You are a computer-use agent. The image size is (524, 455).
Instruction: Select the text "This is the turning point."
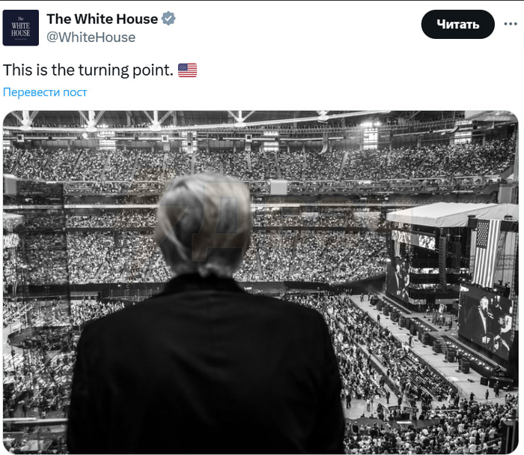[88, 70]
